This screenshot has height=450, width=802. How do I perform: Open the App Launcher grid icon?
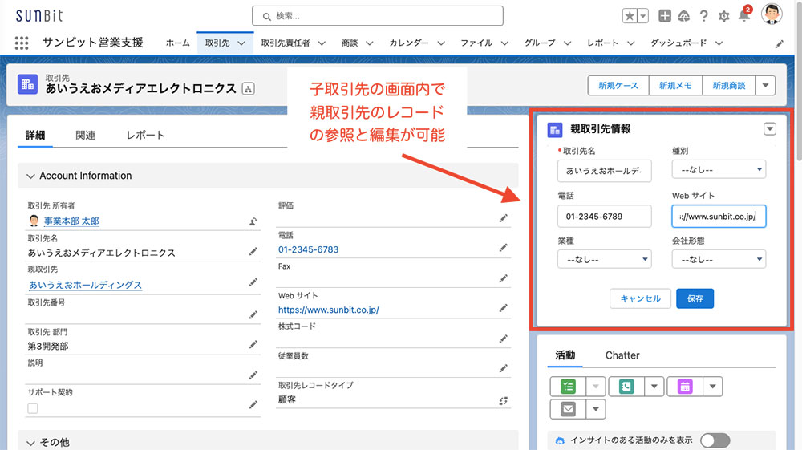22,43
